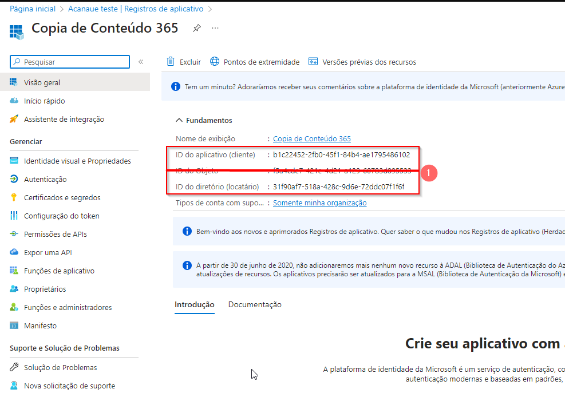Click the Proprietários people icon

coord(14,289)
